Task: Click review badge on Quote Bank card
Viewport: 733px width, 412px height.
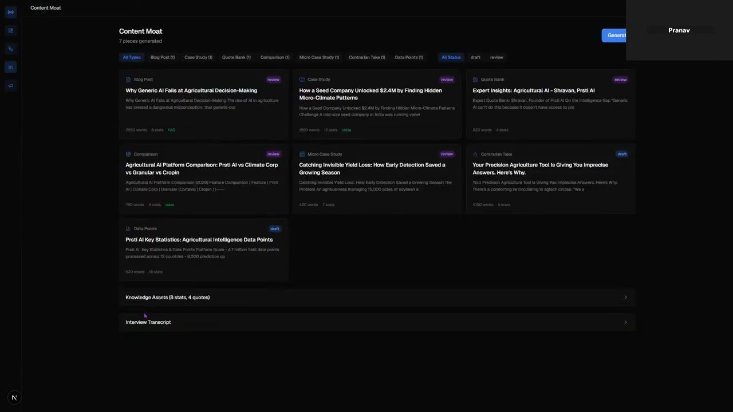Action: click(621, 80)
